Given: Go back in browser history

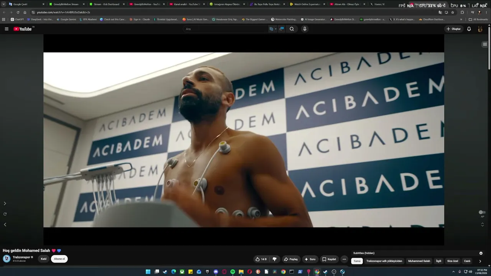Looking at the screenshot, I should pyautogui.click(x=4, y=12).
